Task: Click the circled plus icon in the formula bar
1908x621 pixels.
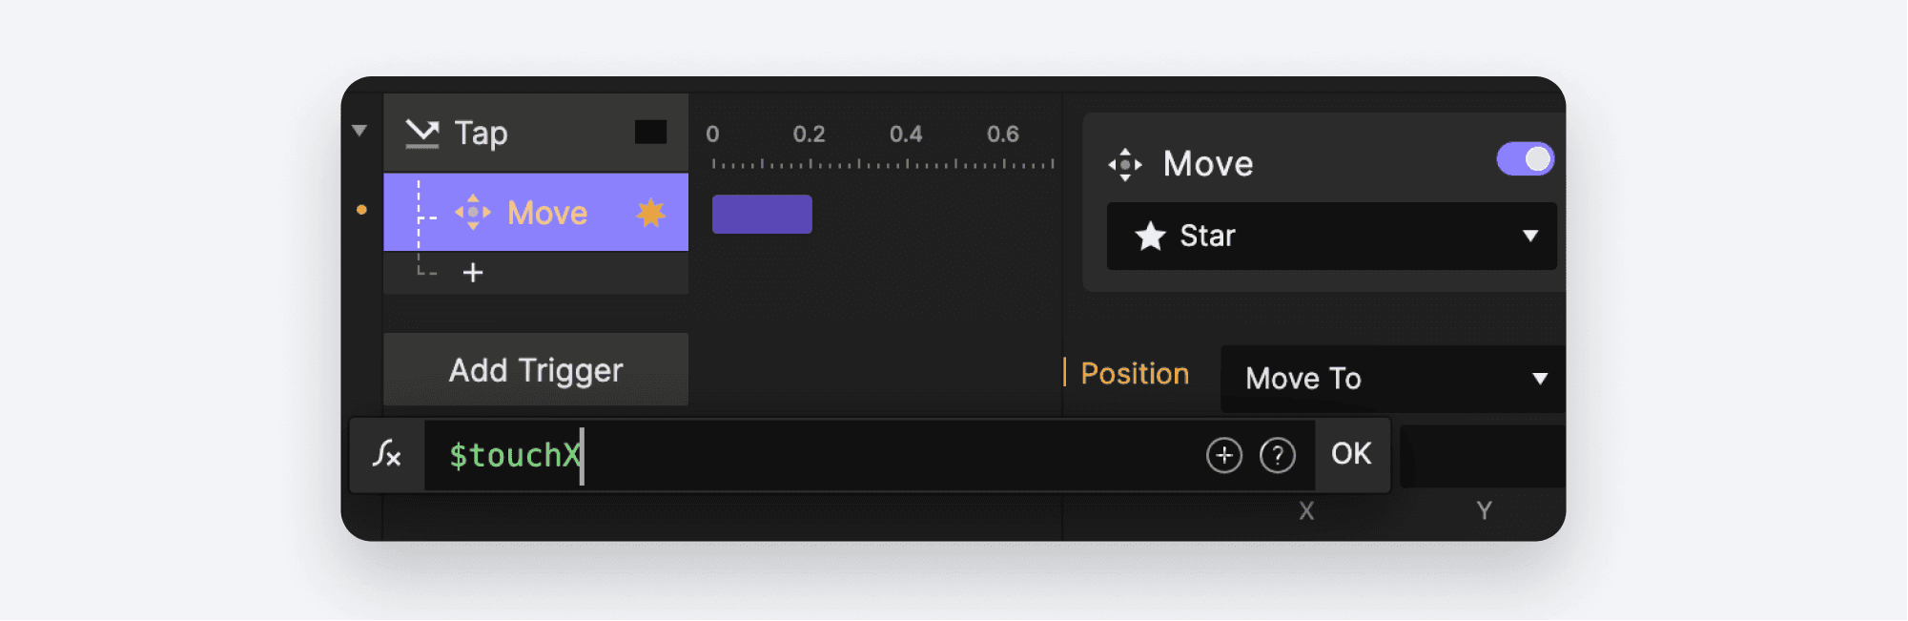Action: tap(1223, 455)
